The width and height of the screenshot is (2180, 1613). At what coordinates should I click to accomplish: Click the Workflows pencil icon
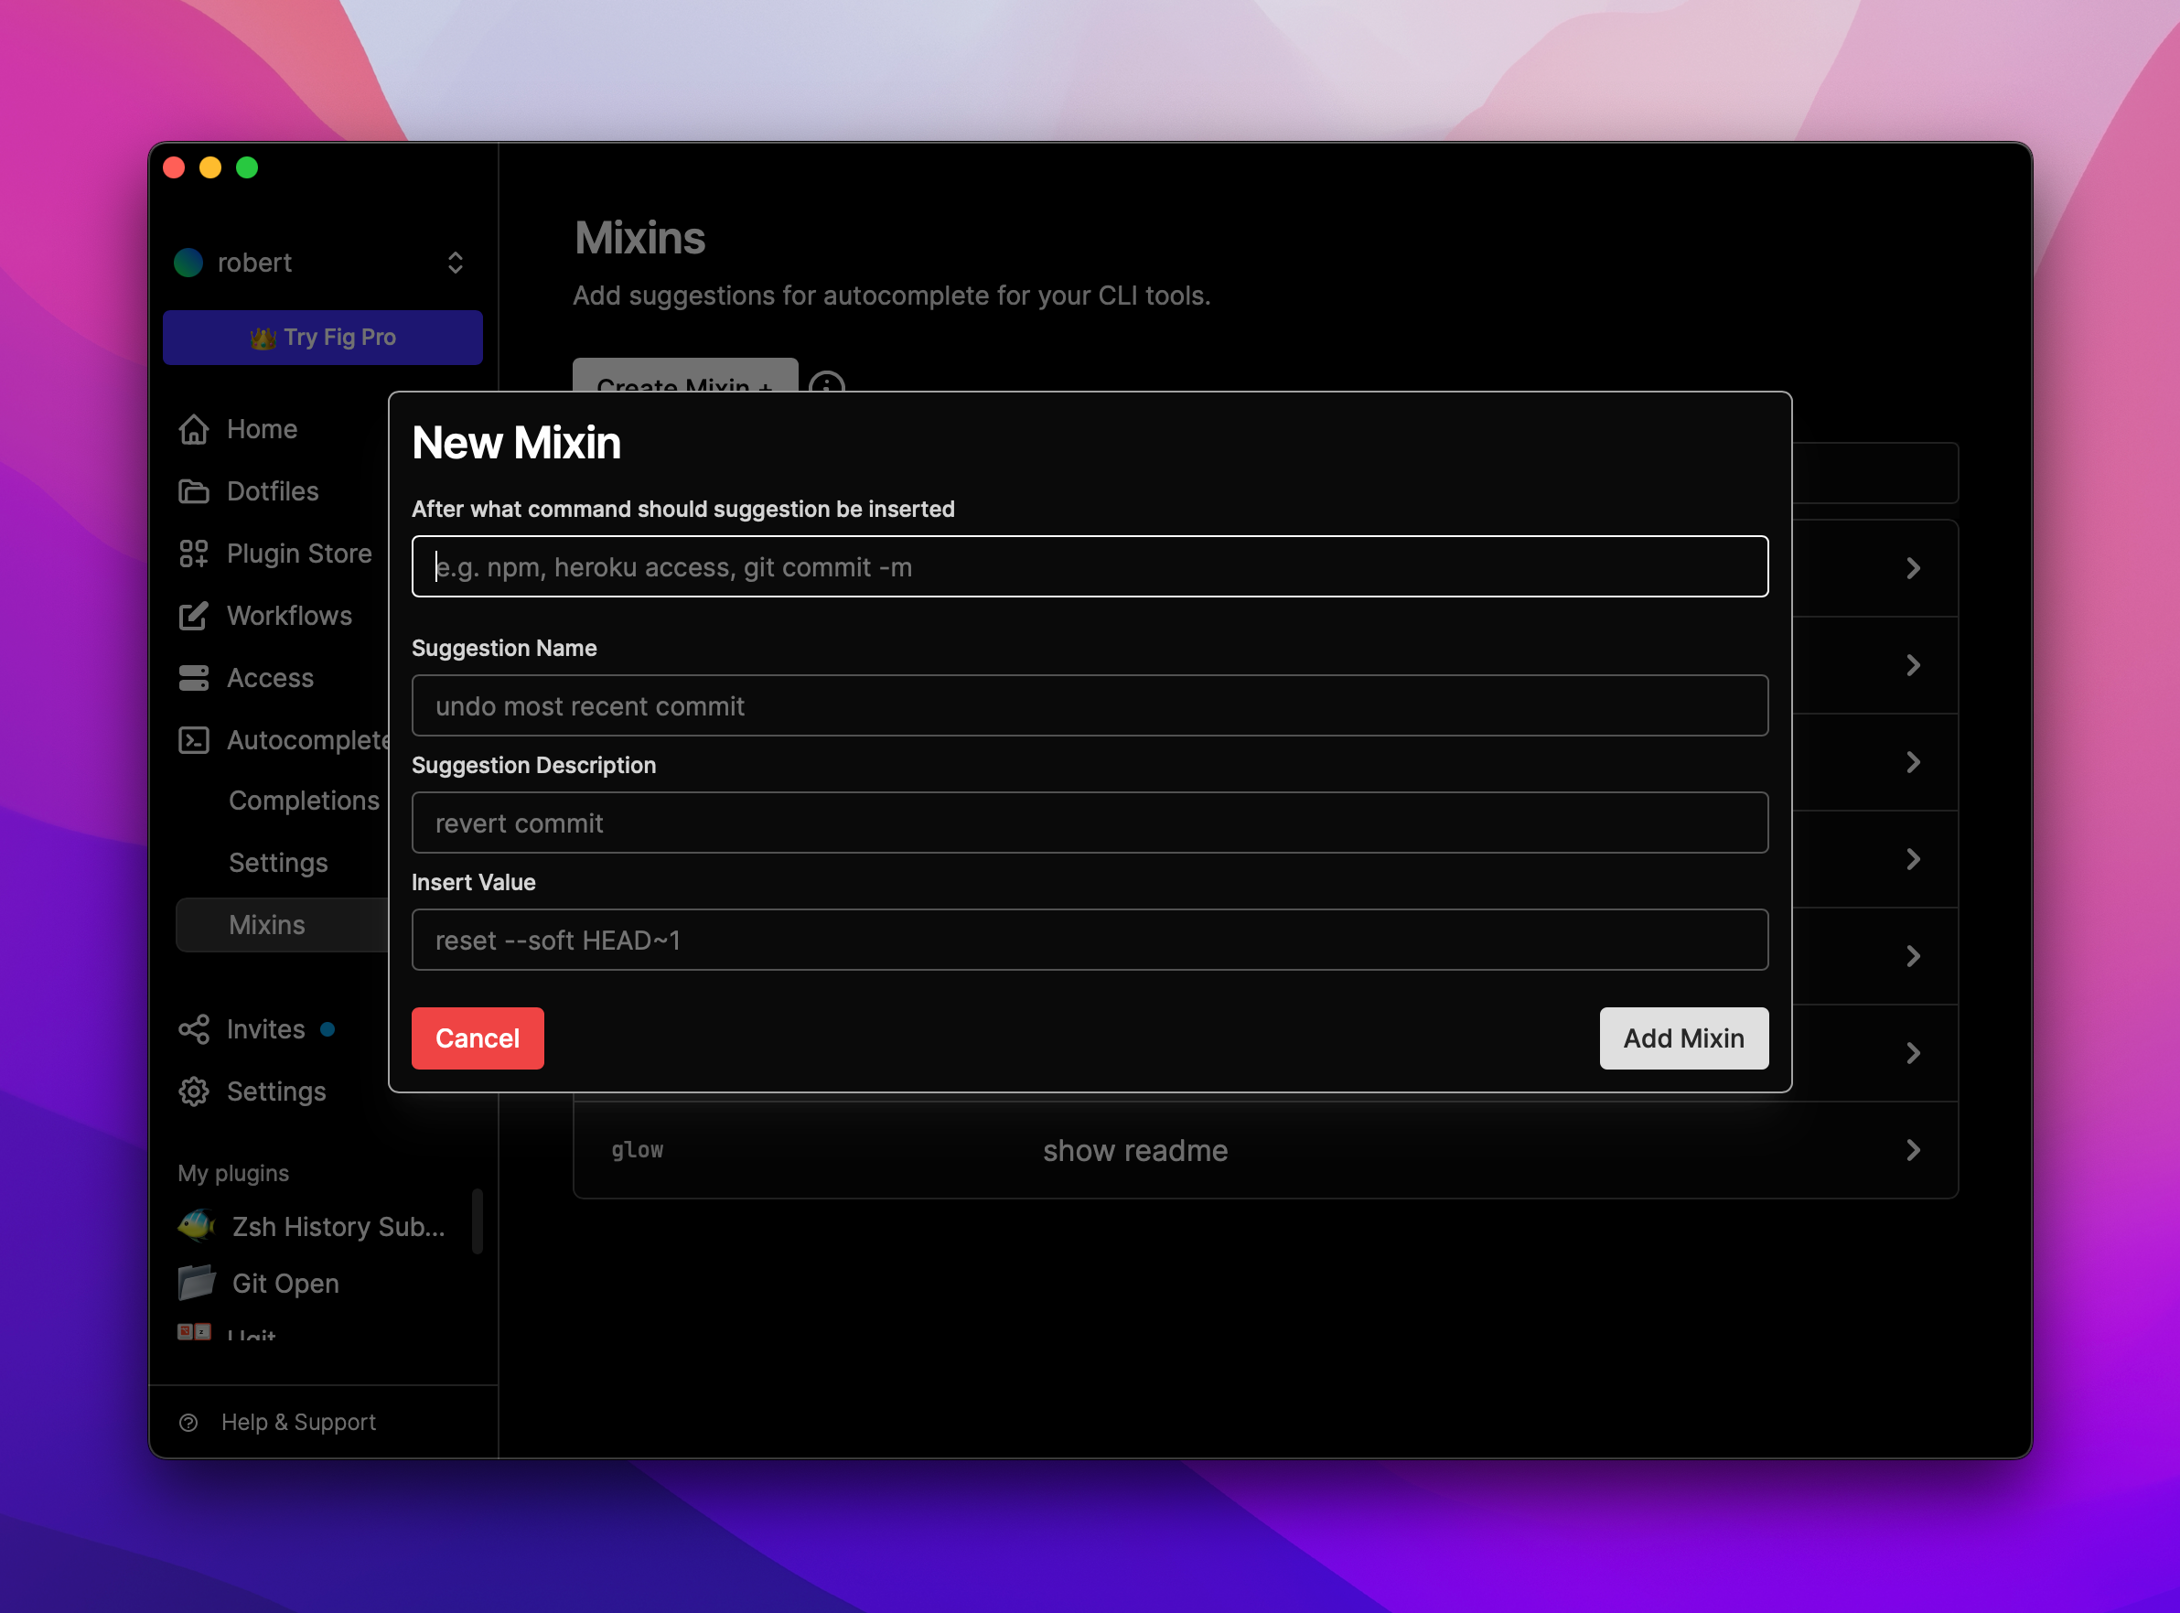[x=193, y=616]
